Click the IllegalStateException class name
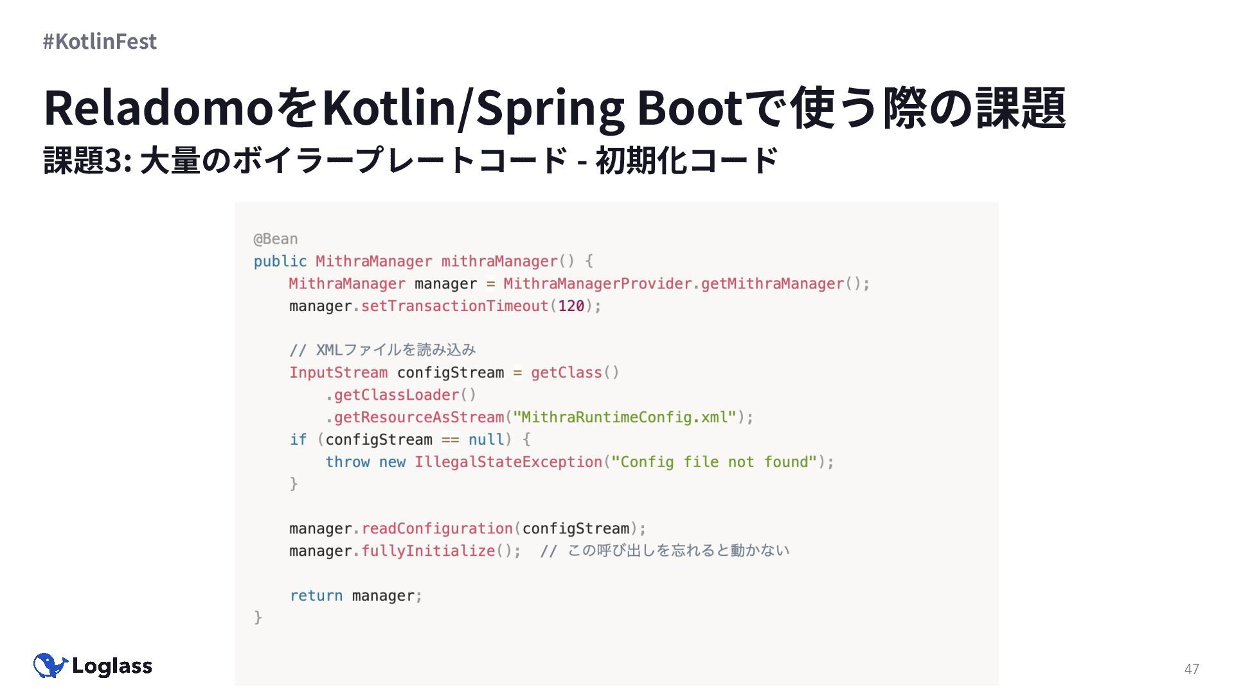The image size is (1234, 694). pos(508,462)
